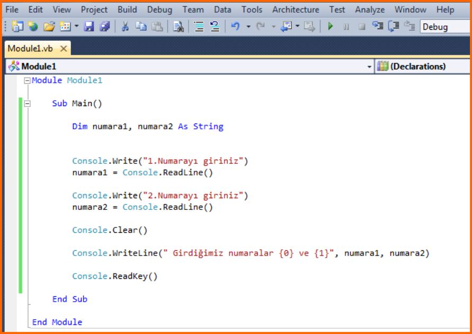The width and height of the screenshot is (472, 334).
Task: Close the Module1.vb document tab
Action: pos(63,49)
